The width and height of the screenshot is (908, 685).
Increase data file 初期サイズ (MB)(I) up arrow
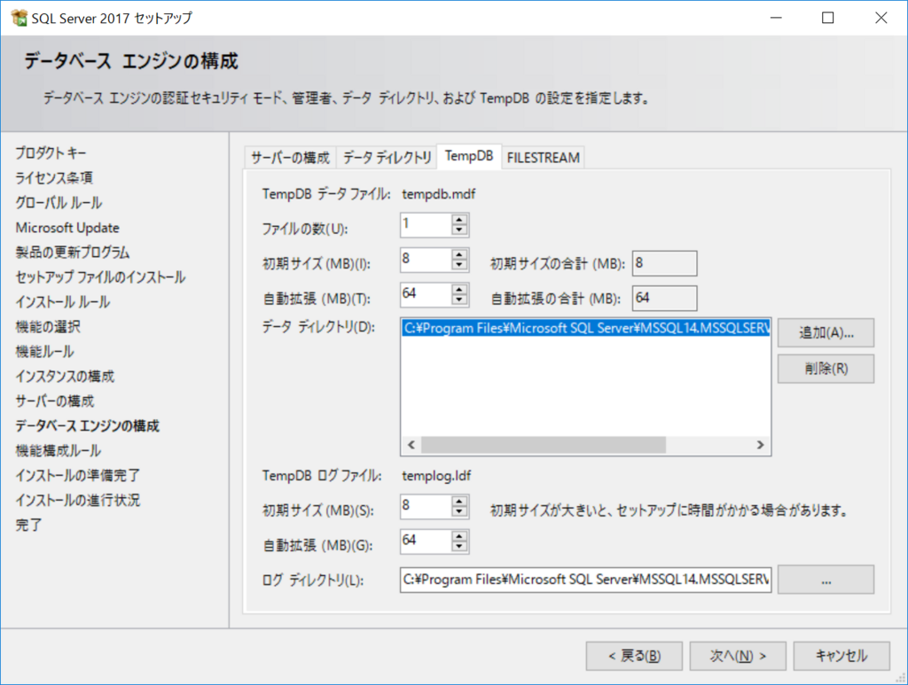(459, 254)
